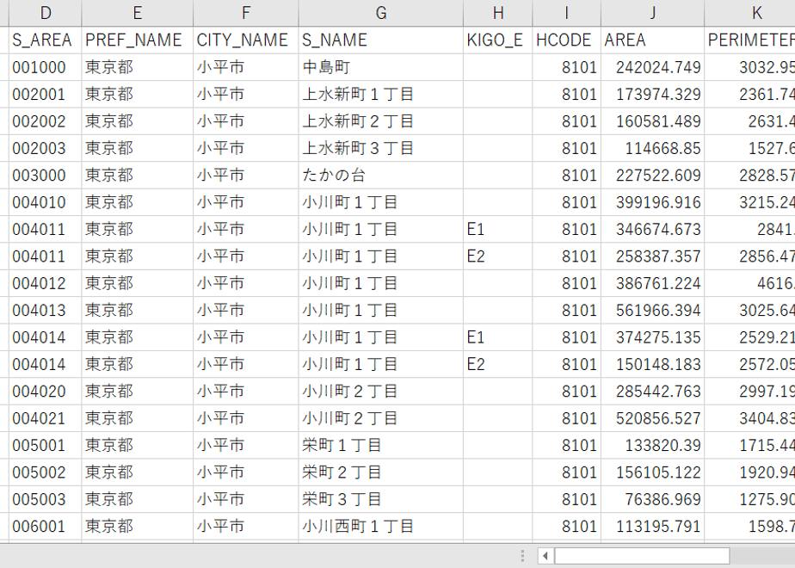Click the cell containing 小川西町１丁目
Screen dimensions: 795x568
(x=381, y=527)
